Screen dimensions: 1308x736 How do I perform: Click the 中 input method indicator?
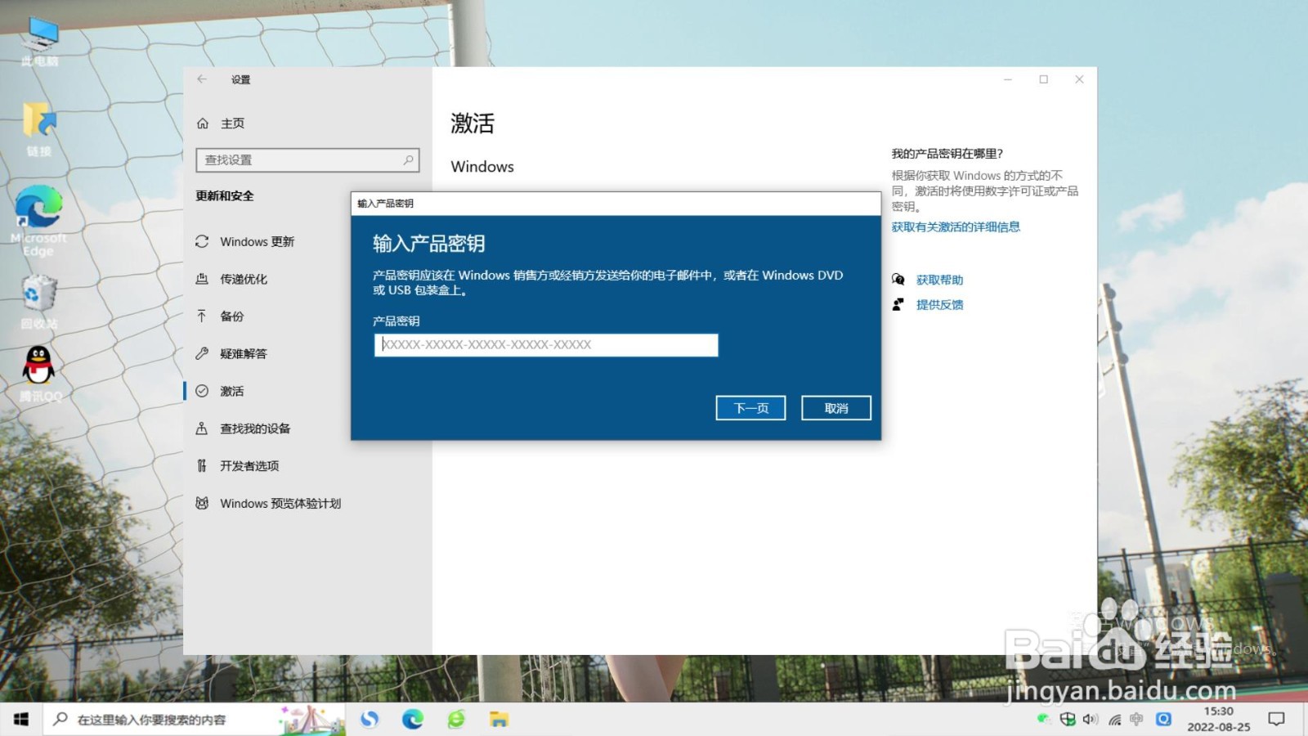1136,720
